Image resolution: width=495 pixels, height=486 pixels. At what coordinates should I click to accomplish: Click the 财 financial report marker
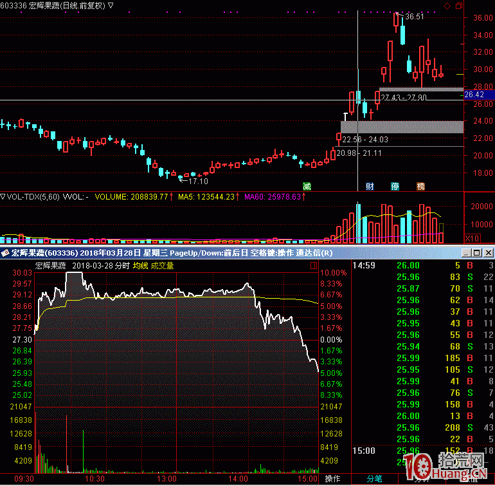[370, 186]
